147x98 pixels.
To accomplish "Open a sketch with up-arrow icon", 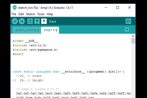I will [x=37, y=21].
